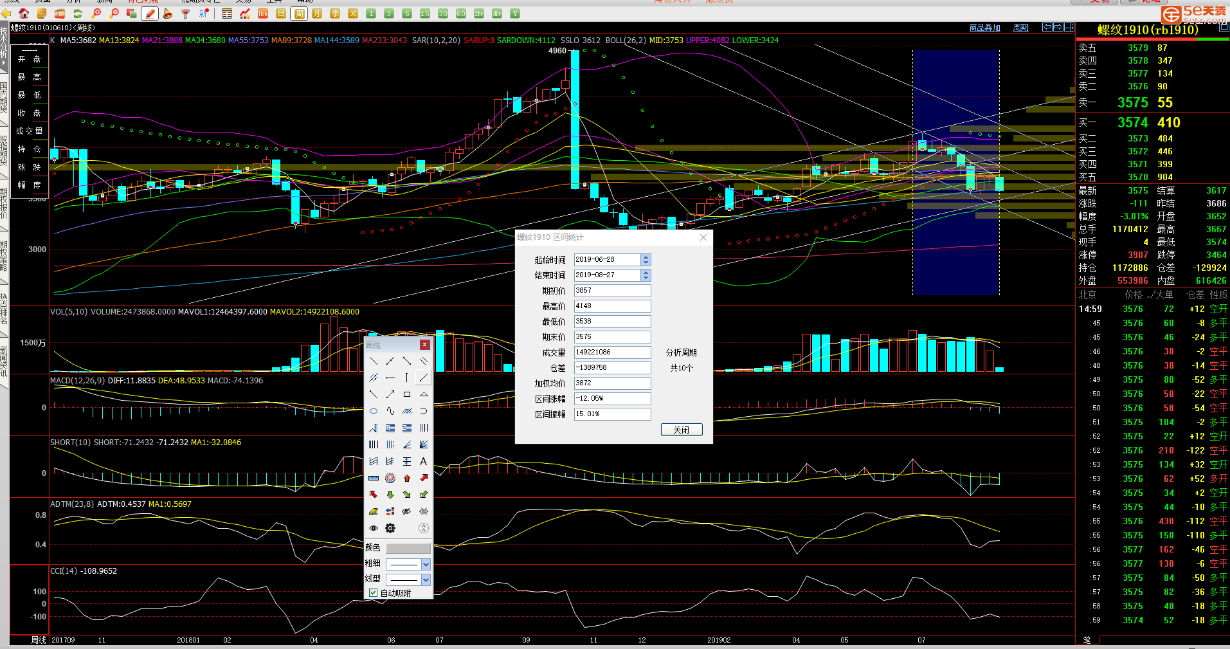The height and width of the screenshot is (649, 1230).
Task: Click the MACD(12,26,9) indicator label
Action: coord(78,381)
